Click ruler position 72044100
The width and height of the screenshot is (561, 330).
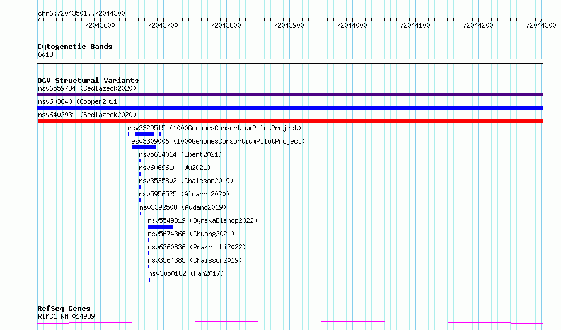(415, 25)
